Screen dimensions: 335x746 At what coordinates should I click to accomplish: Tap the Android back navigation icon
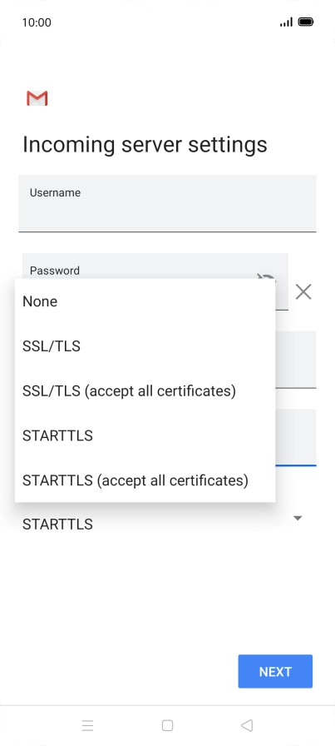click(247, 725)
